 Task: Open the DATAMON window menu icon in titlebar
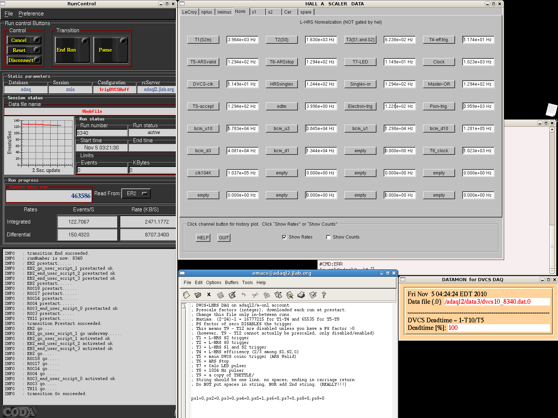pyautogui.click(x=403, y=279)
